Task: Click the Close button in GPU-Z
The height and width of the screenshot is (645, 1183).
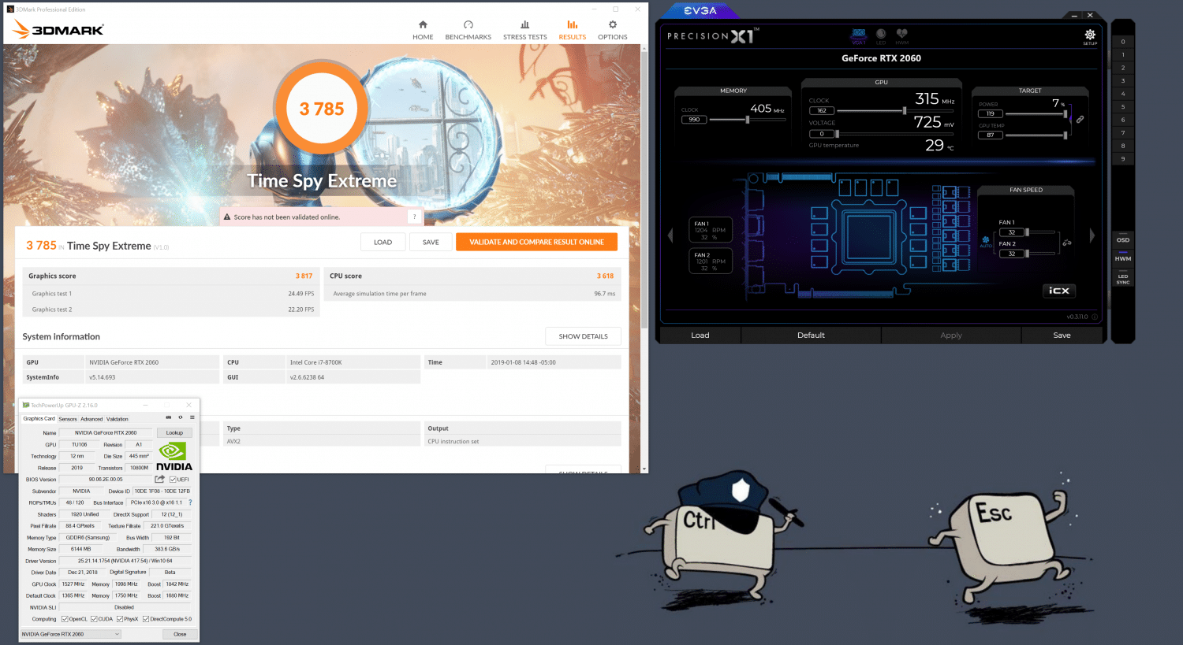Action: pos(180,634)
